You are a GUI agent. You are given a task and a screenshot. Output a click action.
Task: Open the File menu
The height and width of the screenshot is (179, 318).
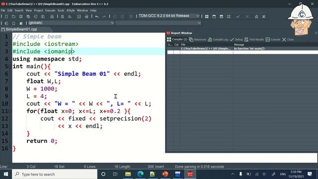coord(3,10)
